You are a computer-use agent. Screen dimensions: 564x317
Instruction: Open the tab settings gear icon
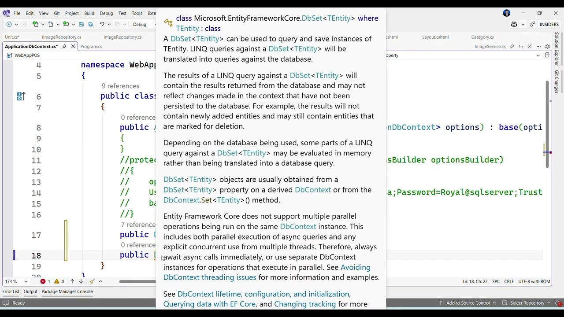[x=547, y=46]
